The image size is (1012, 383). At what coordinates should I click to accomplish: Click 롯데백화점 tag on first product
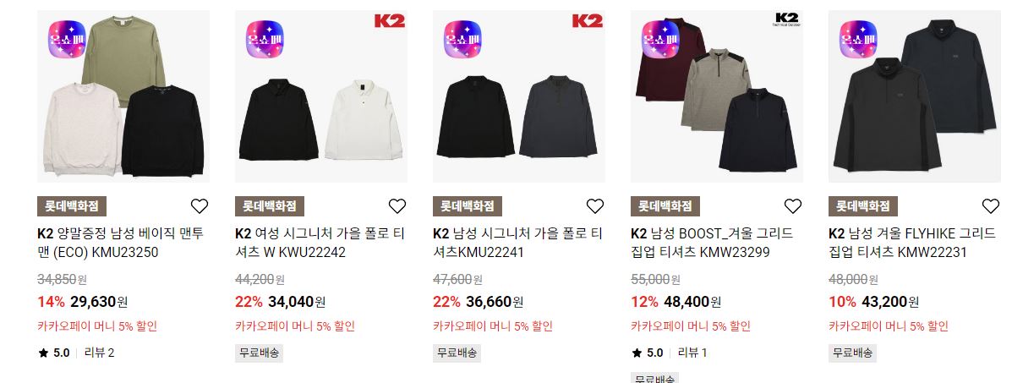tap(72, 206)
